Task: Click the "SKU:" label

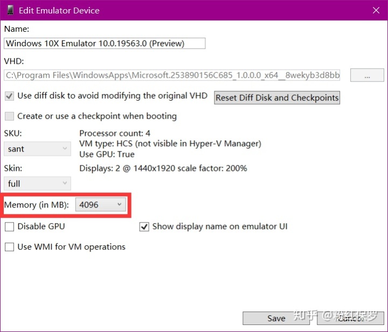Action: point(13,133)
